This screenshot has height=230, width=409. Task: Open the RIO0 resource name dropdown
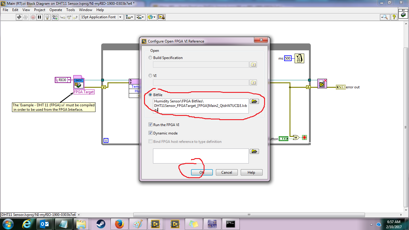click(x=69, y=80)
